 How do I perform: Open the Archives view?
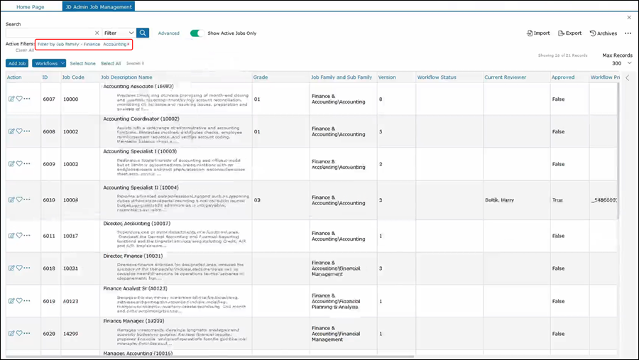(x=603, y=33)
